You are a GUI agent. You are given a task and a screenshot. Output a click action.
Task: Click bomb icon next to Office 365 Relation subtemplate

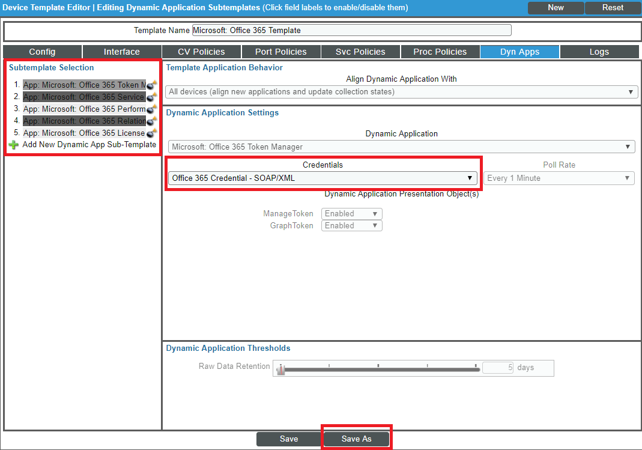click(x=151, y=121)
